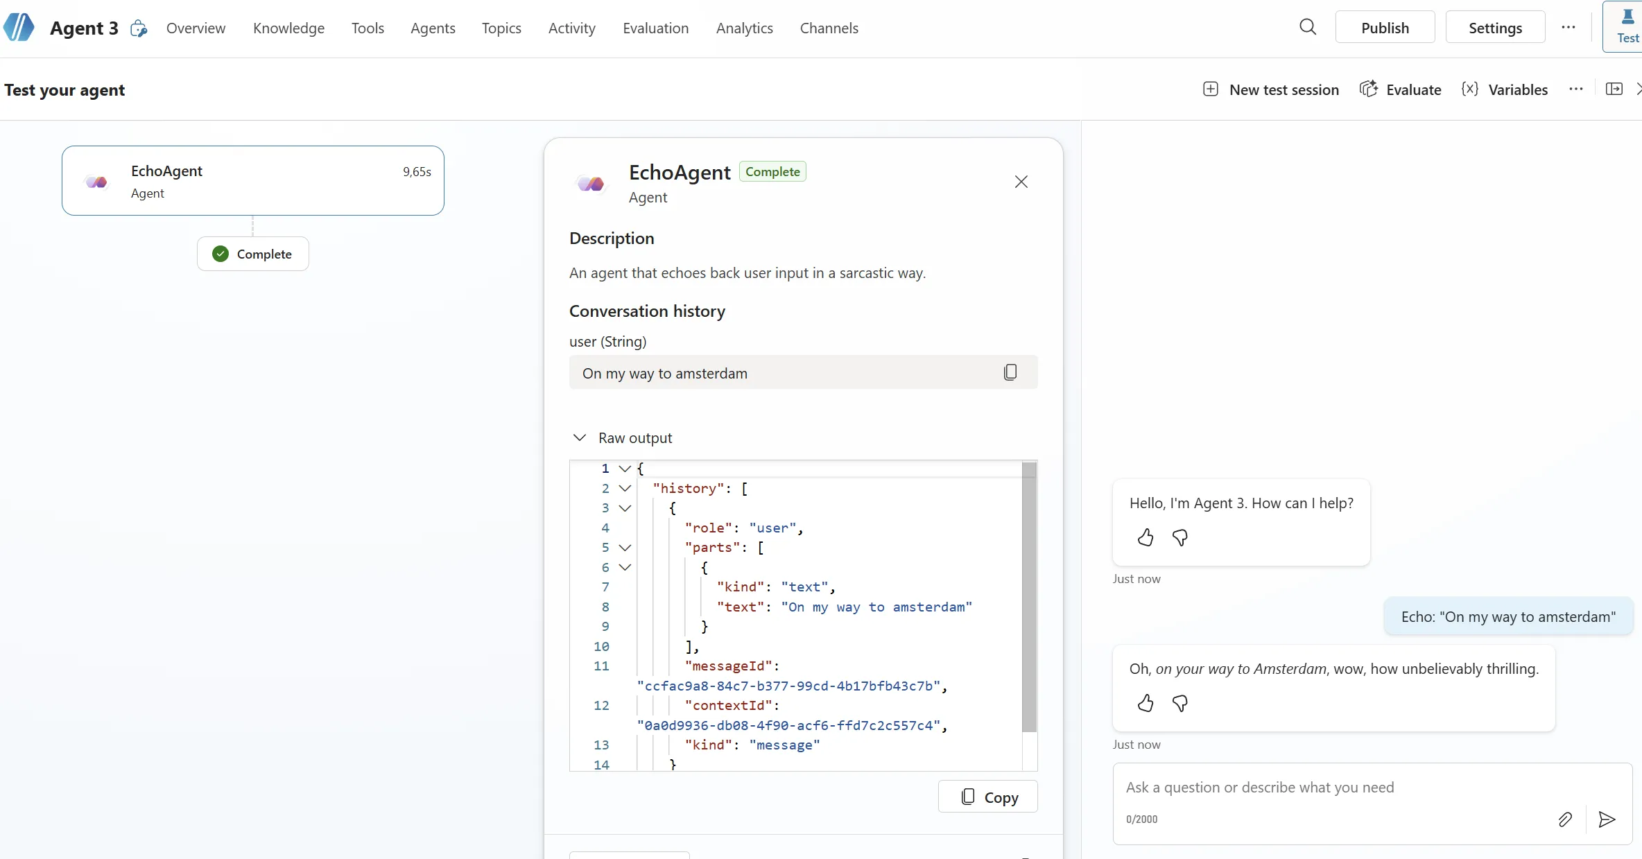Collapse JSON line 6 fold chevron
The height and width of the screenshot is (859, 1642).
(x=625, y=567)
